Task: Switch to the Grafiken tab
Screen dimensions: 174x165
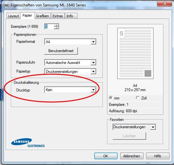Action: [43, 16]
